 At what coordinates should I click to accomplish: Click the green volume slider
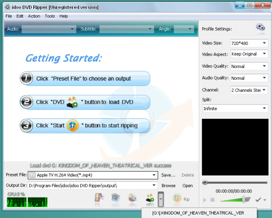pos(235,199)
